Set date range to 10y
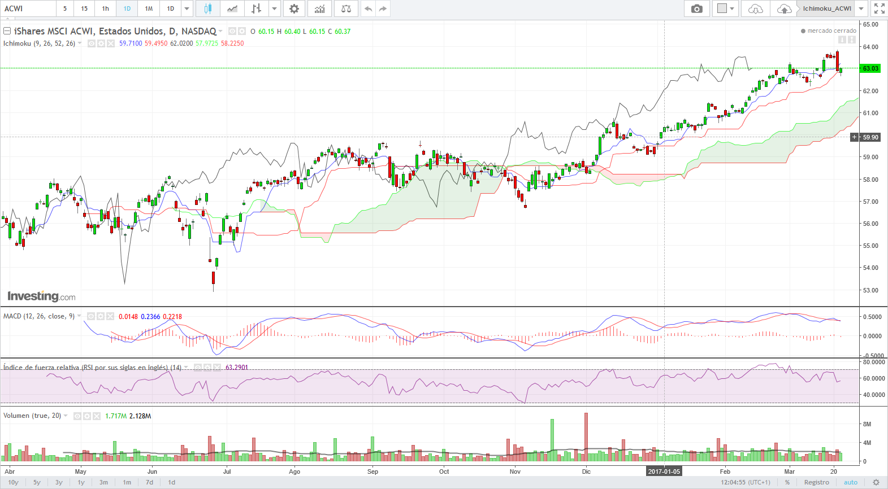This screenshot has height=489, width=888. (13, 482)
